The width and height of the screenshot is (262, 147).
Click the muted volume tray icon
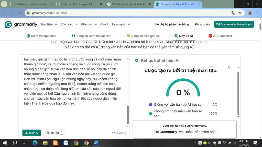tap(210, 143)
